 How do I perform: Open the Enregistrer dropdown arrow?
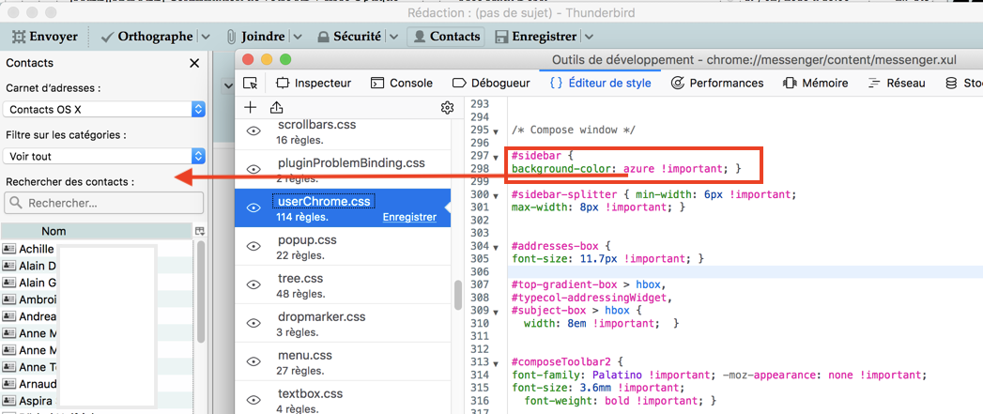pyautogui.click(x=589, y=37)
